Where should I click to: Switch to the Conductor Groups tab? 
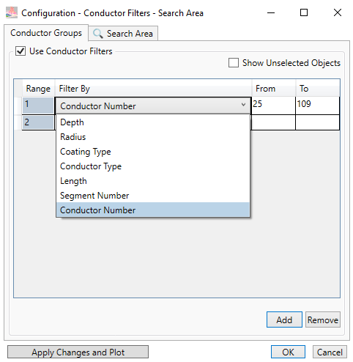tap(46, 33)
